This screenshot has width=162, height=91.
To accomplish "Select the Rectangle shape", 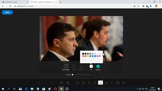I will pyautogui.click(x=66, y=67).
